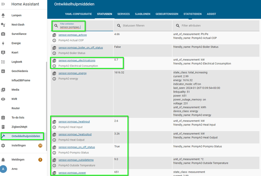The width and height of the screenshot is (261, 176).
Task: Focus the Statussen filteren field
Action: click(x=143, y=26)
